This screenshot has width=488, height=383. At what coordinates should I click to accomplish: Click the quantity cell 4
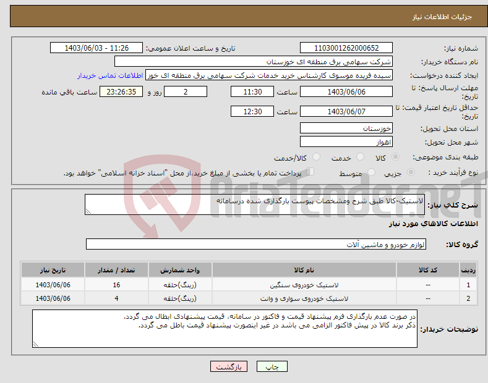pos(116,298)
